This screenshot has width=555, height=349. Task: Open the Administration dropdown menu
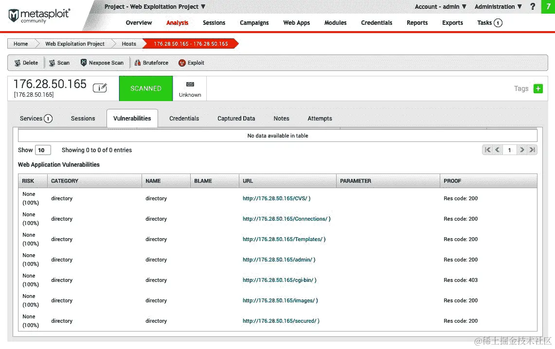pyautogui.click(x=499, y=7)
